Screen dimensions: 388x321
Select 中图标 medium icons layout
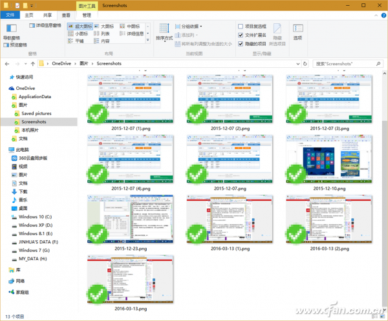coord(130,26)
